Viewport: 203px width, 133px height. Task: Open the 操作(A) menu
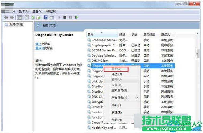tap(24, 11)
